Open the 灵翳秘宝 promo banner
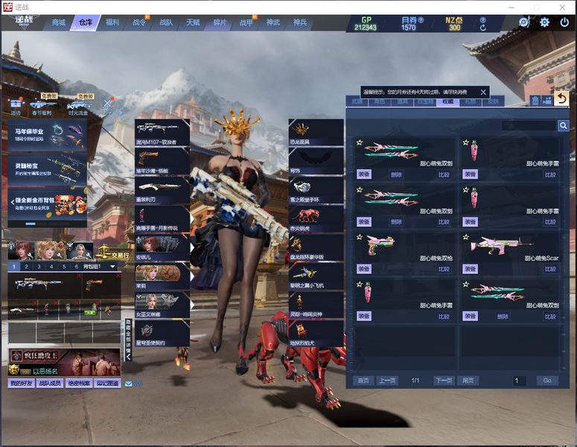 47,169
